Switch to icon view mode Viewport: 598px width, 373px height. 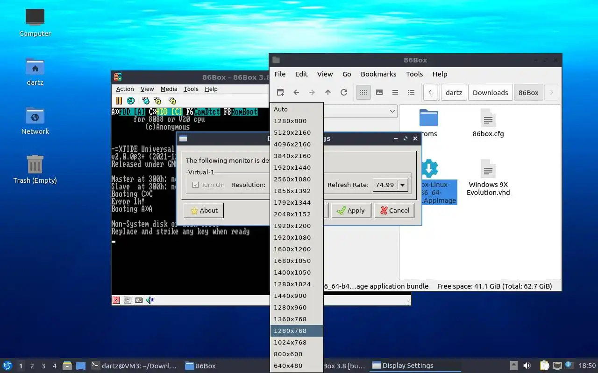click(x=363, y=92)
